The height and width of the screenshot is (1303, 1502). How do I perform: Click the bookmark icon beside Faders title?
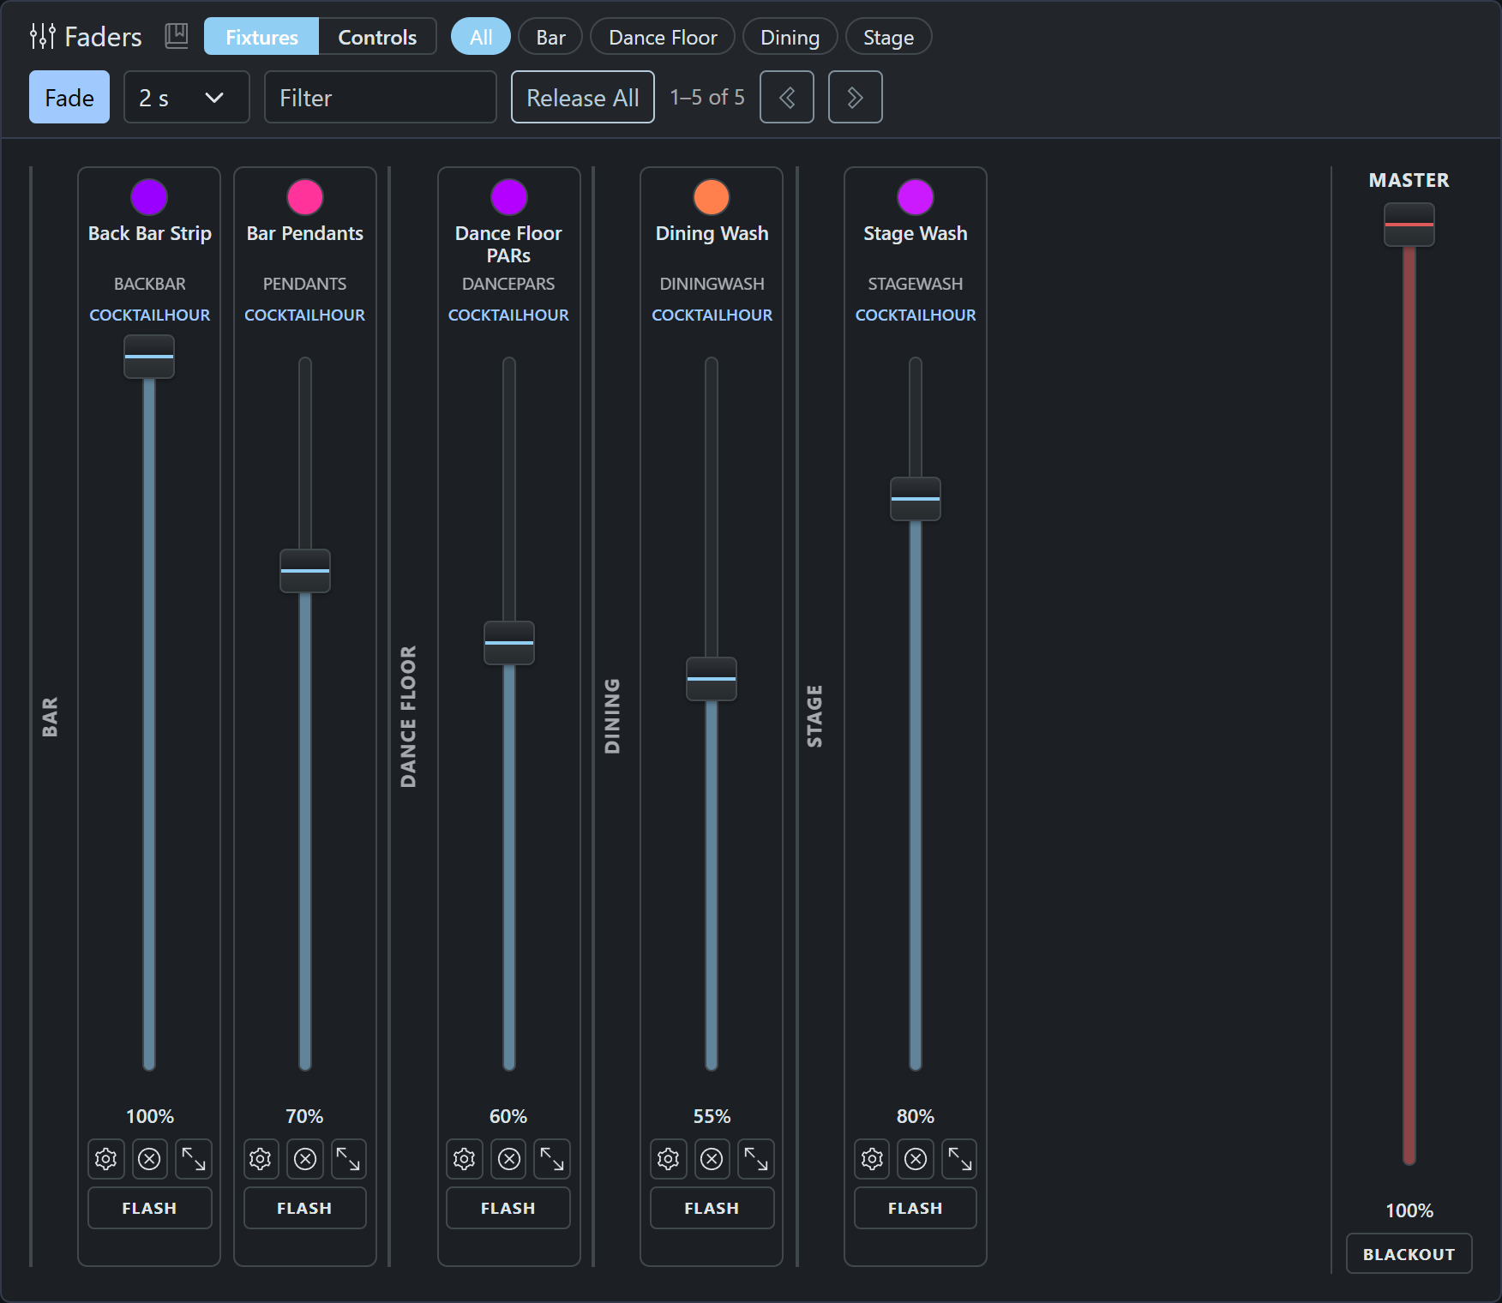tap(177, 36)
